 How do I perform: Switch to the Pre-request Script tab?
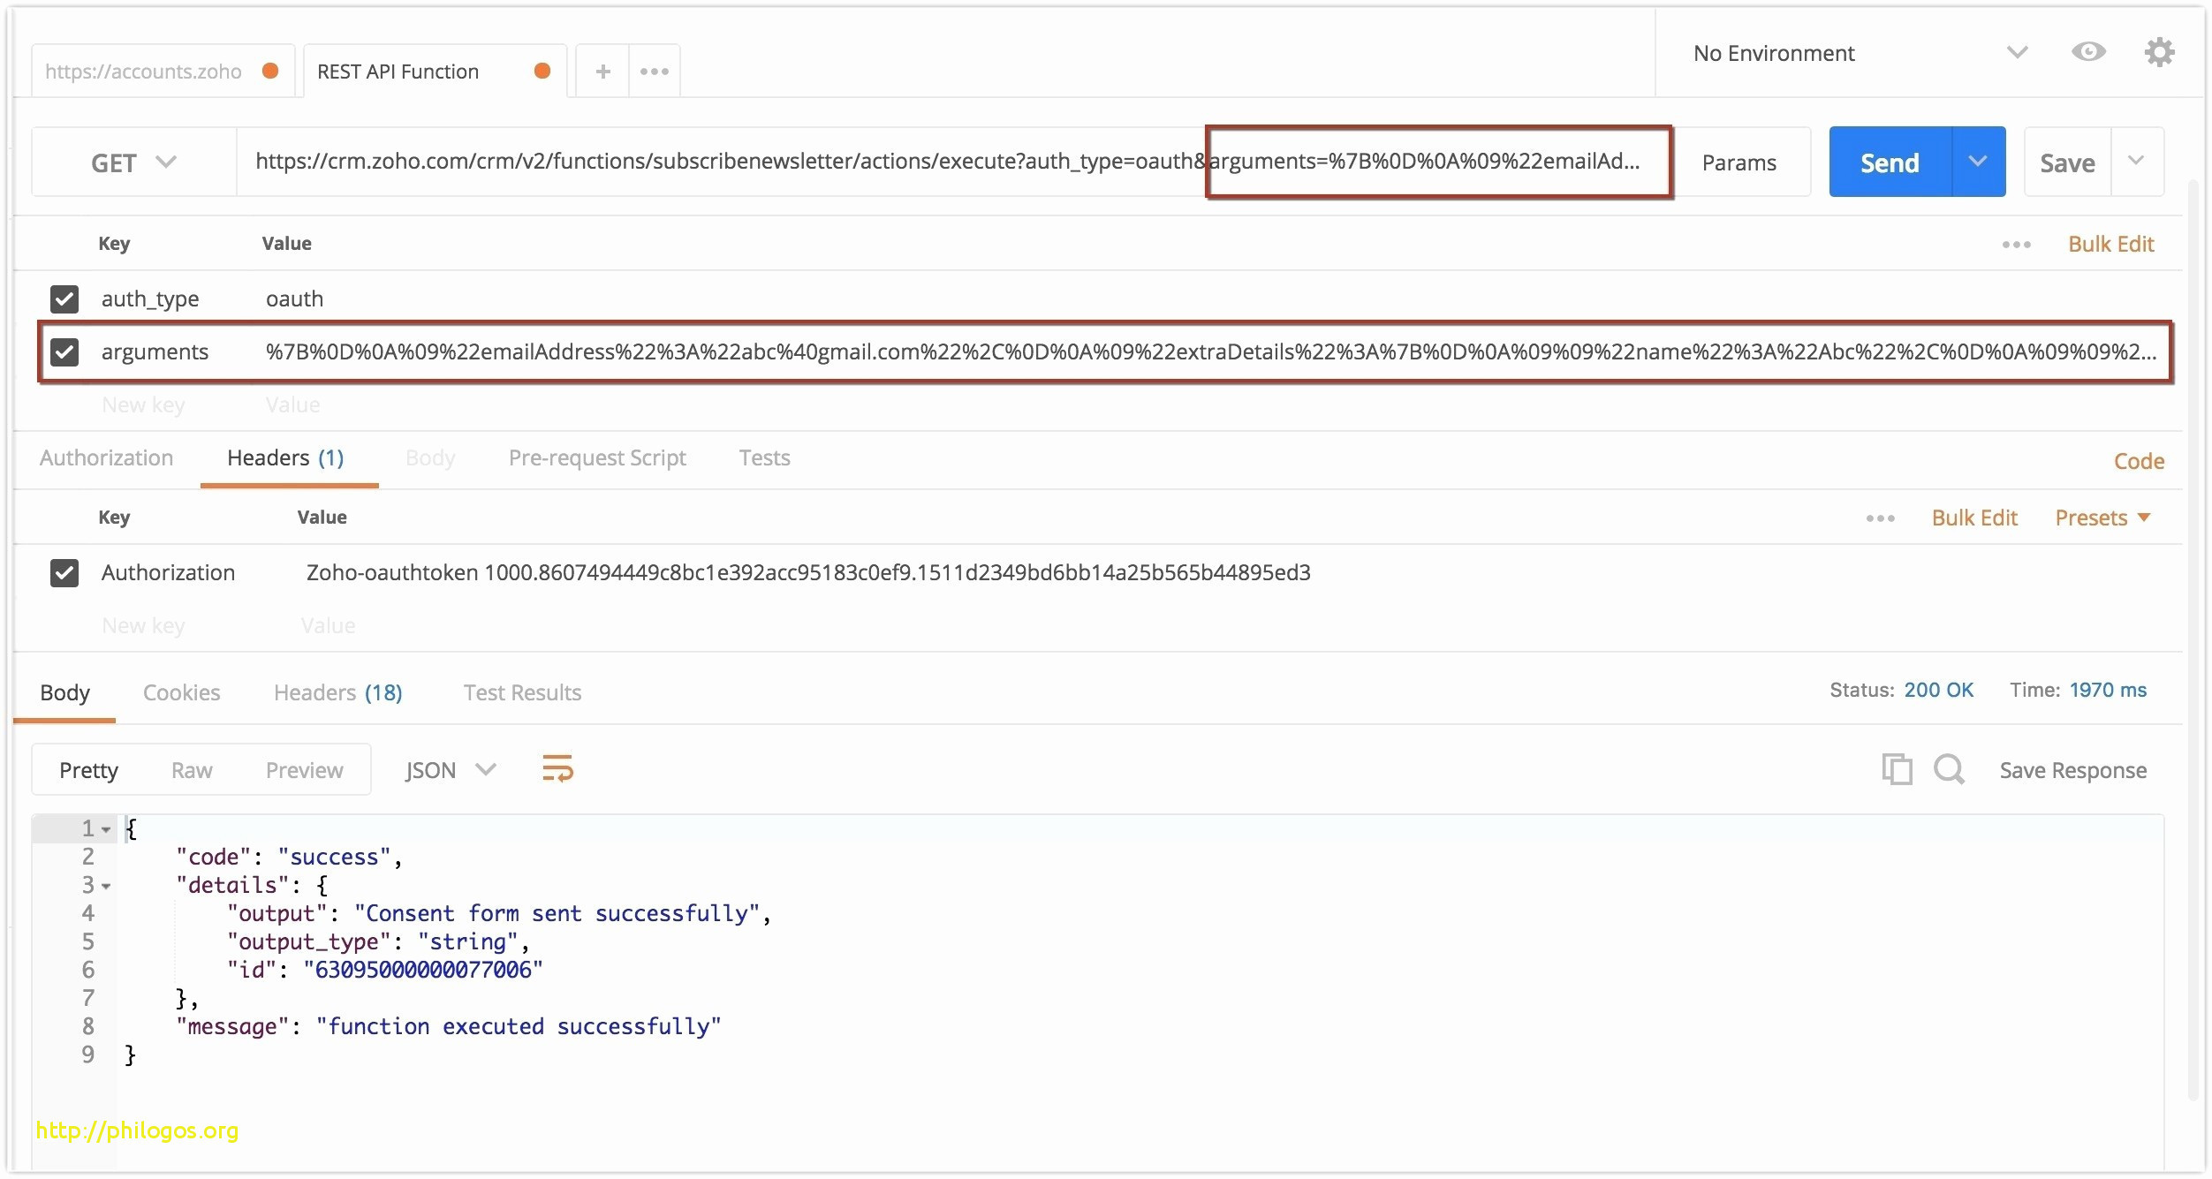[595, 457]
